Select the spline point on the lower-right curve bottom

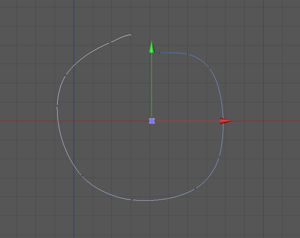coord(195,189)
